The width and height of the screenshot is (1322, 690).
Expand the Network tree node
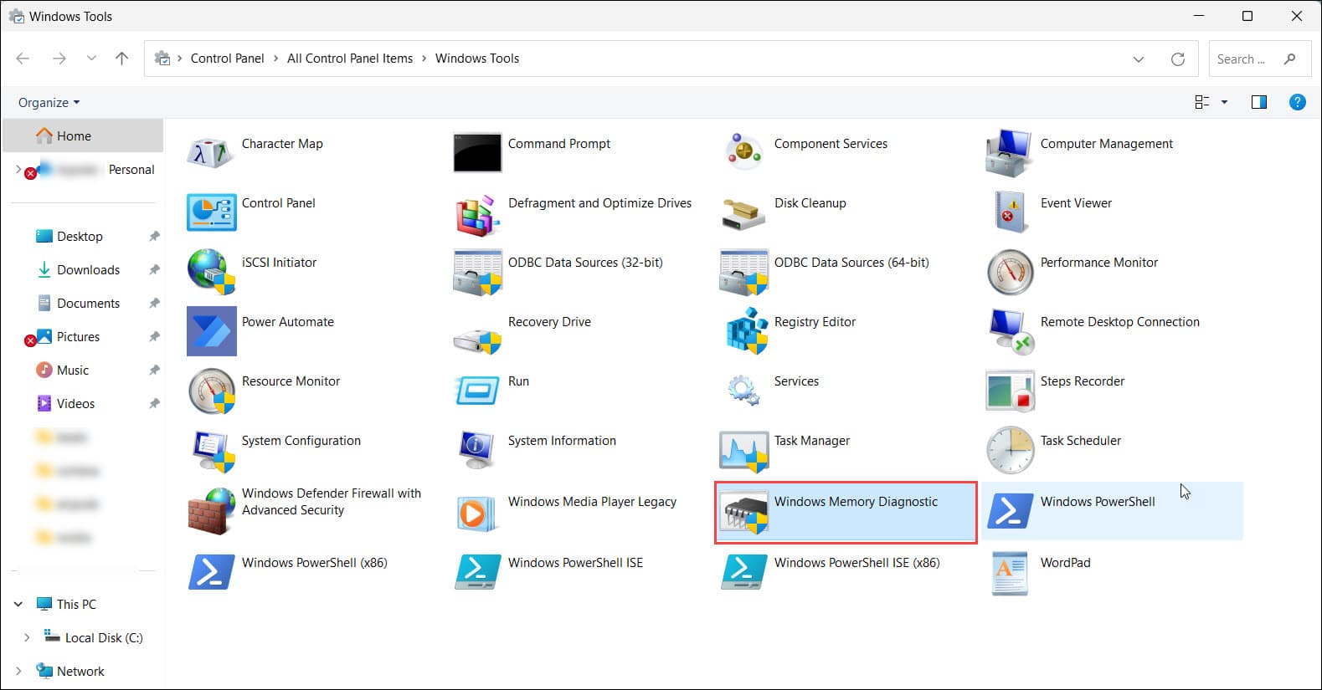tap(18, 671)
